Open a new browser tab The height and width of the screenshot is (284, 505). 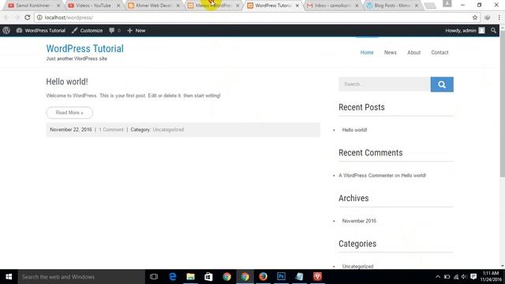(430, 6)
